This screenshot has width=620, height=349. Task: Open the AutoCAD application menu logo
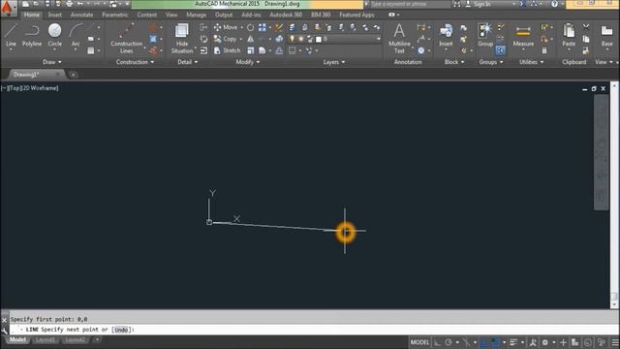(x=7, y=8)
